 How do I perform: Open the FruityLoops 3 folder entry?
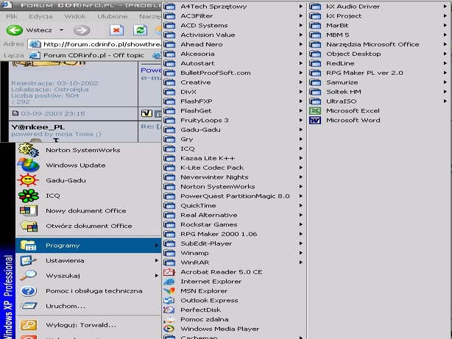(234, 120)
